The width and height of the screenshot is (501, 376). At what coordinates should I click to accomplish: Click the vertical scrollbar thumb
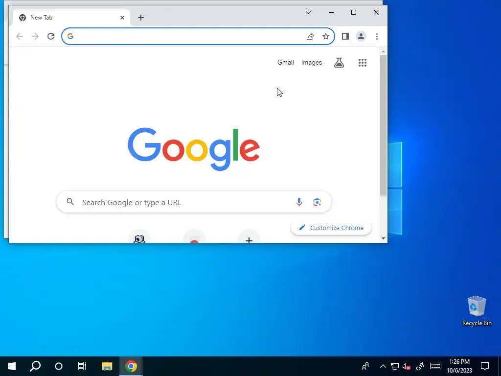[x=384, y=125]
